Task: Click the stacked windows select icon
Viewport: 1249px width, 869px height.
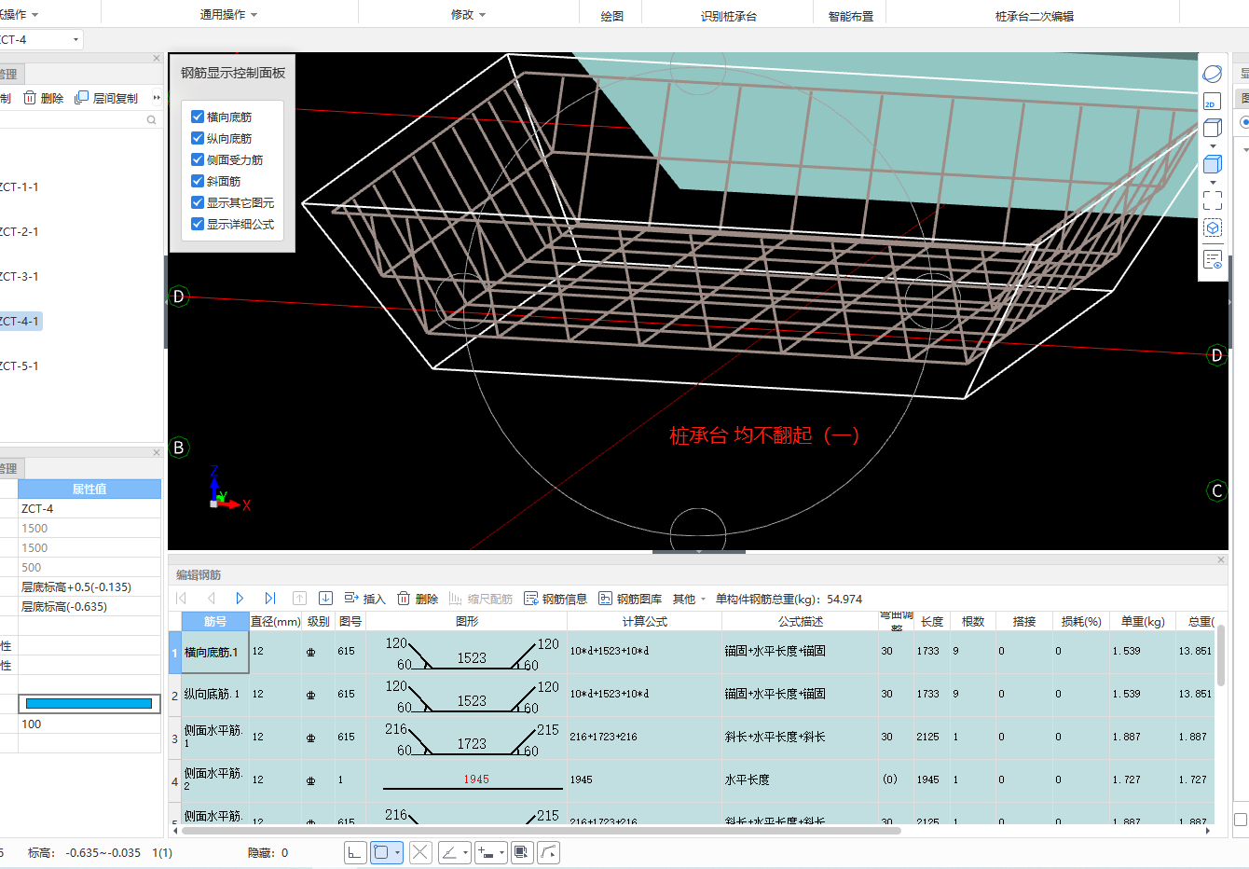Action: pyautogui.click(x=522, y=852)
